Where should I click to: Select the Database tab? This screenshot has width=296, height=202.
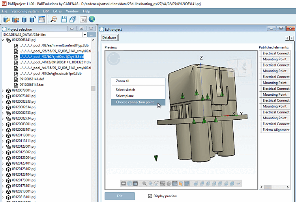pyautogui.click(x=109, y=37)
